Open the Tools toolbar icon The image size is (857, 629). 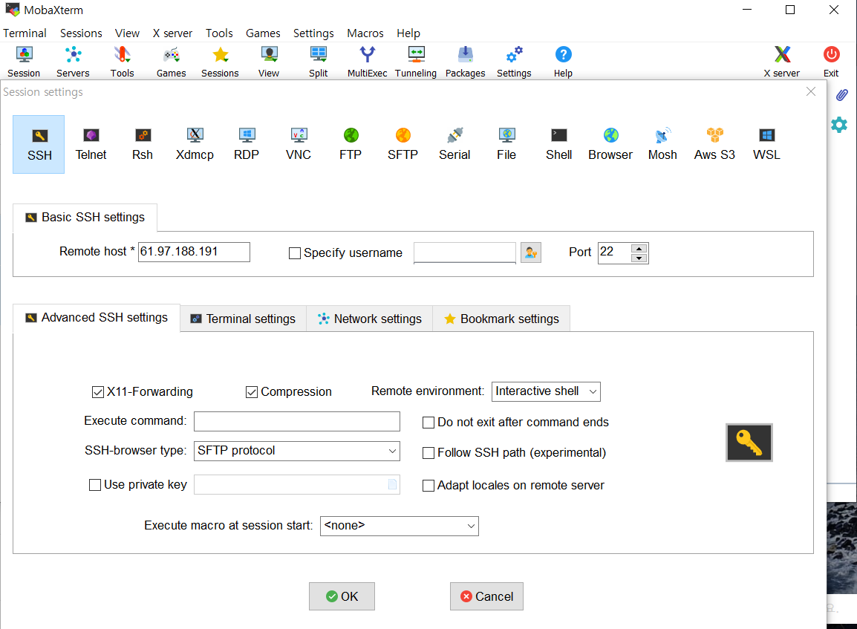[122, 62]
